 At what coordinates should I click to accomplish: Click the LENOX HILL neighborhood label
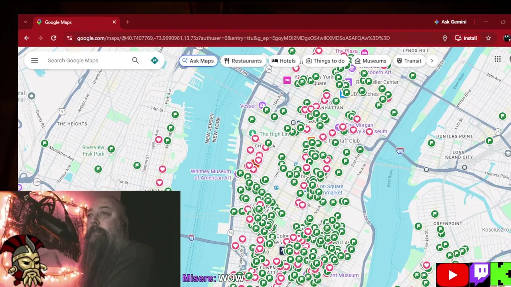point(416,51)
